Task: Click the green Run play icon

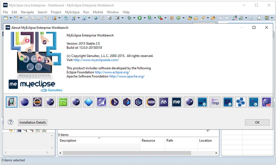Action: [x=140, y=18]
